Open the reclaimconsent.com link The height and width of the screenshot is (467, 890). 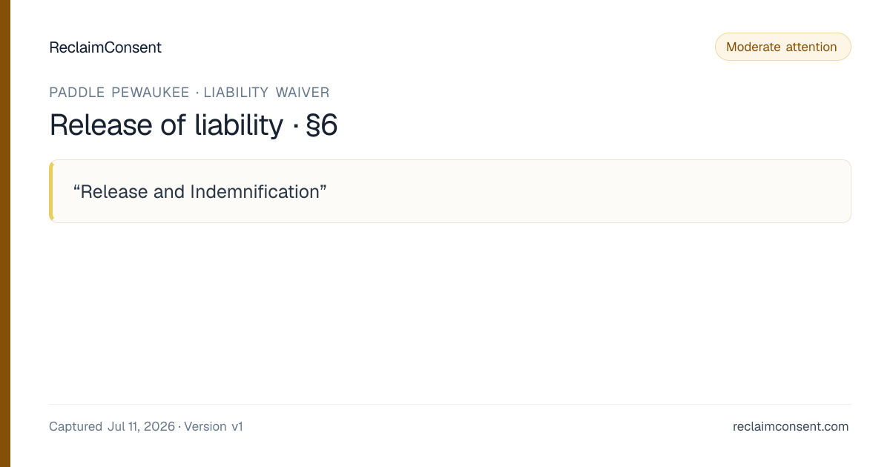(x=791, y=427)
